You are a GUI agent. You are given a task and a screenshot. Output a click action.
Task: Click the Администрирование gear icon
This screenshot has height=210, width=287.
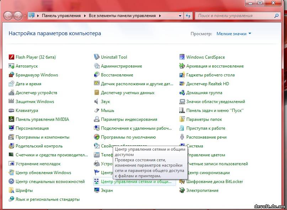click(97, 66)
